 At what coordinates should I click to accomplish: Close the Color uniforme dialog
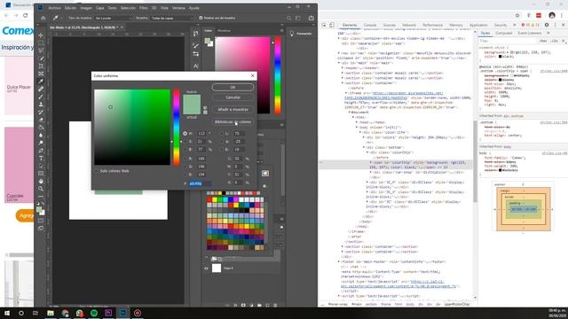click(252, 75)
